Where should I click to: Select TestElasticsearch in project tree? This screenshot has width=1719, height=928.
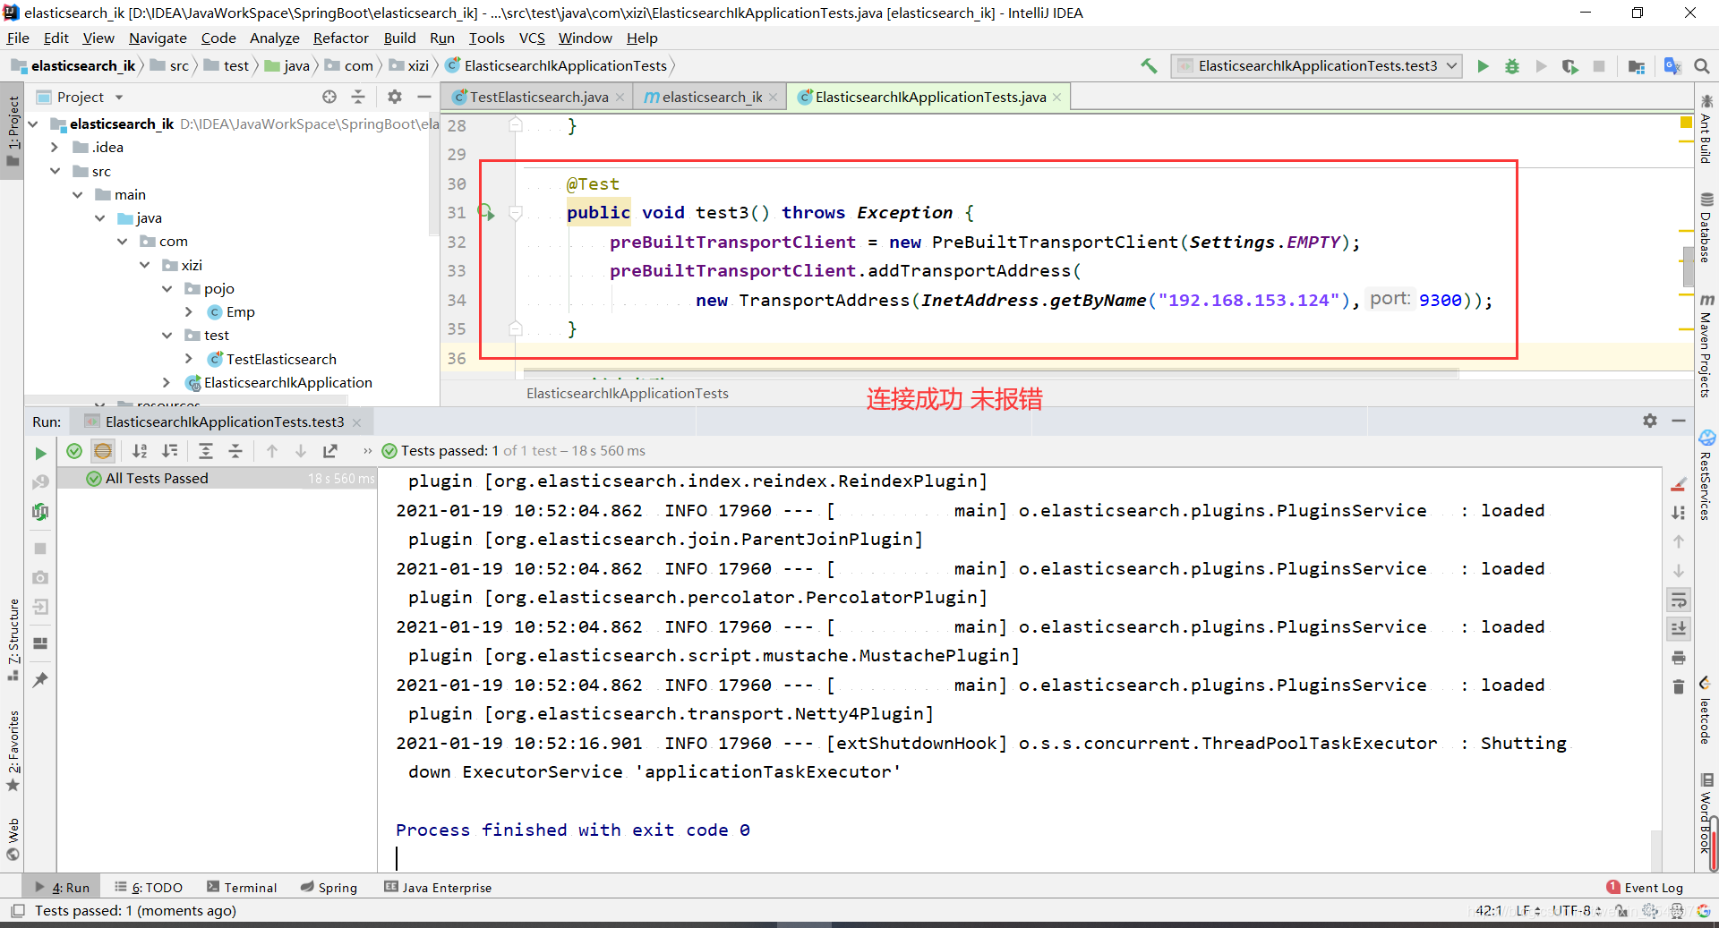pos(281,359)
